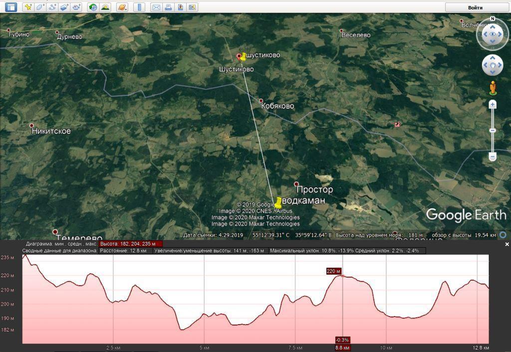Click the Add Placemark pushpin icon
The height and width of the screenshot is (352, 511).
(28, 7)
